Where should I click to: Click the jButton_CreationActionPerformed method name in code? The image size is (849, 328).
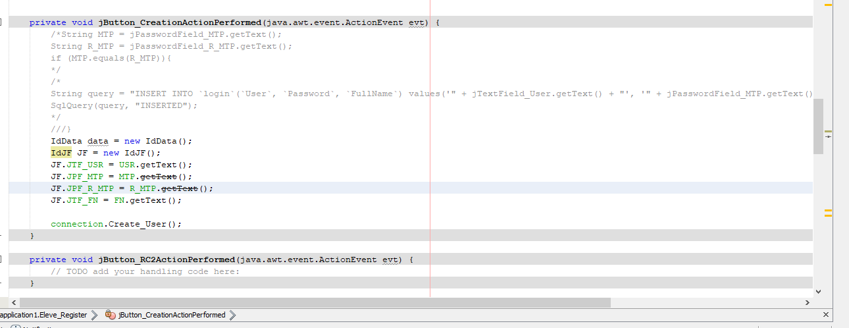click(x=180, y=22)
